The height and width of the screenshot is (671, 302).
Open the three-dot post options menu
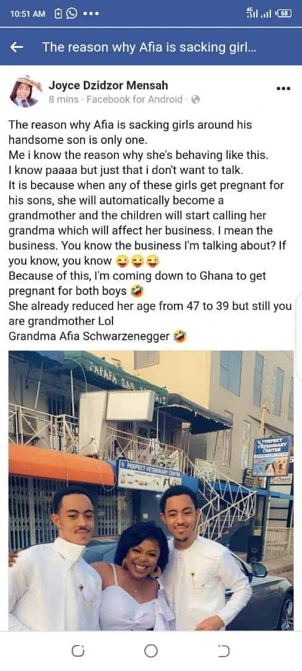click(283, 89)
